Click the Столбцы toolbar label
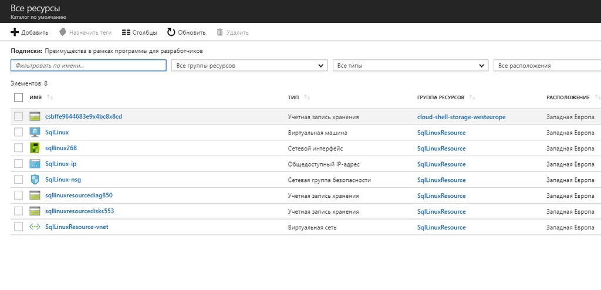 pyautogui.click(x=145, y=33)
